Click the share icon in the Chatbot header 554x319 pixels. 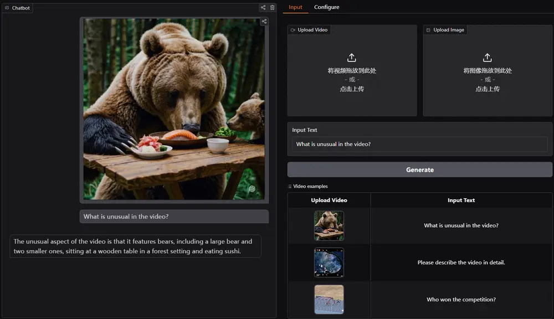[x=263, y=7]
